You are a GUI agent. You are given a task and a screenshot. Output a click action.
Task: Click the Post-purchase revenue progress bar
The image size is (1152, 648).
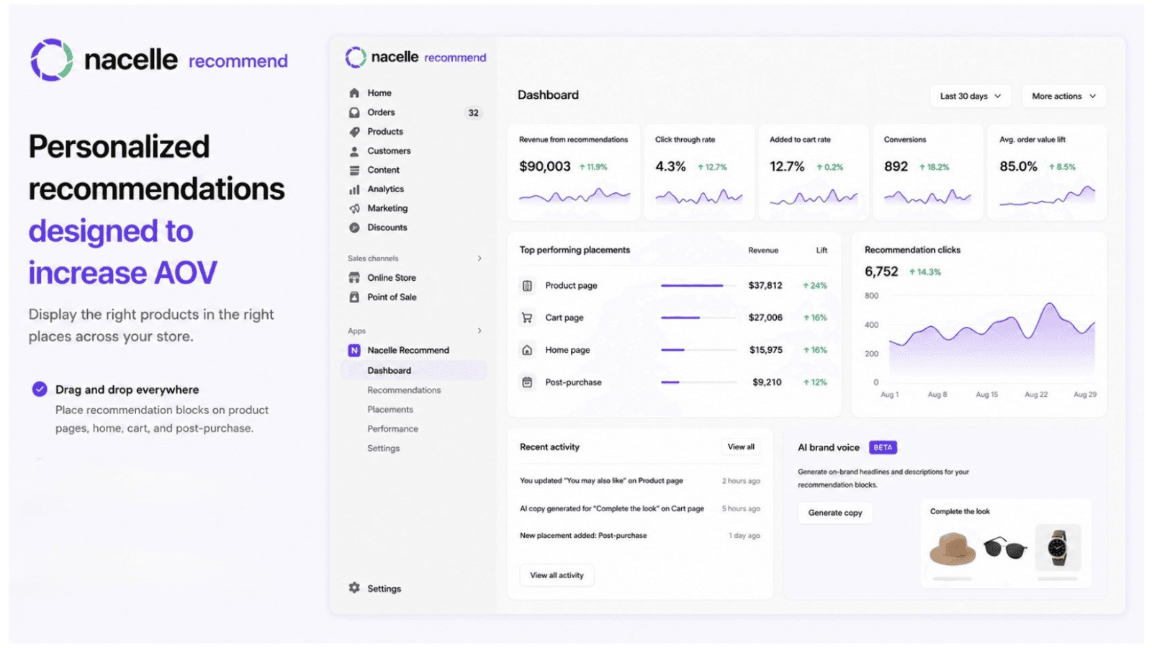[698, 382]
